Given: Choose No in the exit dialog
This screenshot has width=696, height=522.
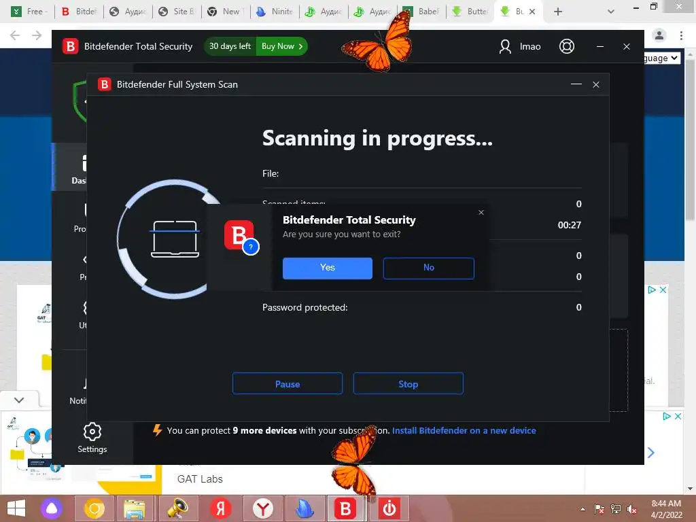Looking at the screenshot, I should click(428, 268).
